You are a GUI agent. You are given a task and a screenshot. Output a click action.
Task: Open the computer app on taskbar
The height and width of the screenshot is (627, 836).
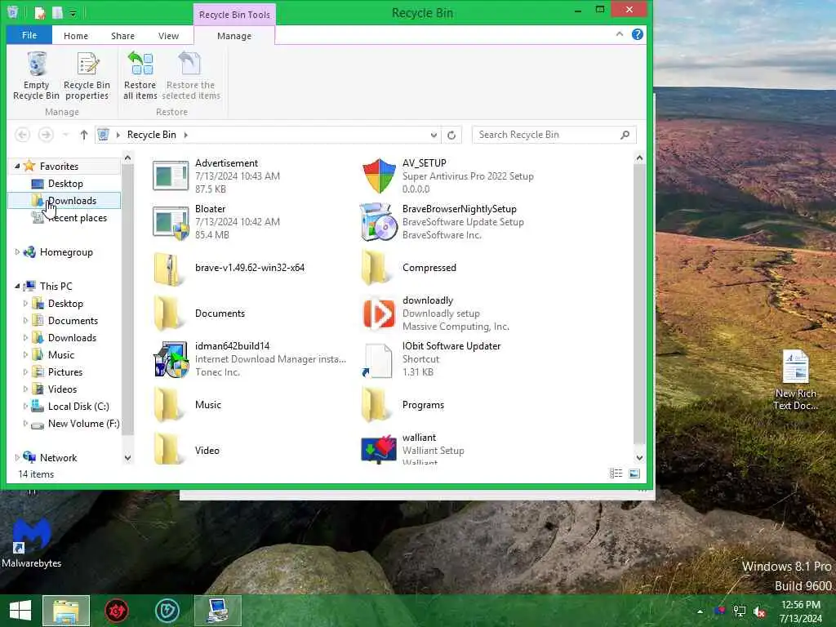[x=218, y=611]
